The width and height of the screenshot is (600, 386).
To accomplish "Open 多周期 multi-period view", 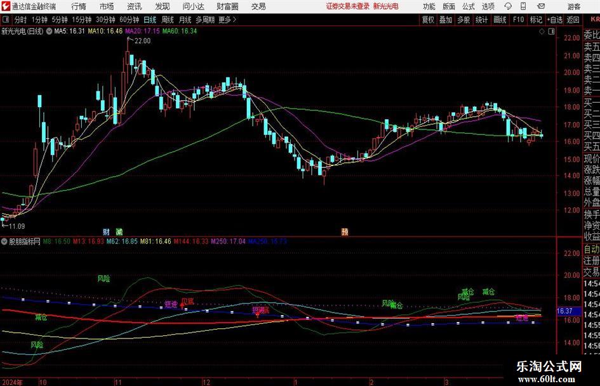I will tap(205, 20).
